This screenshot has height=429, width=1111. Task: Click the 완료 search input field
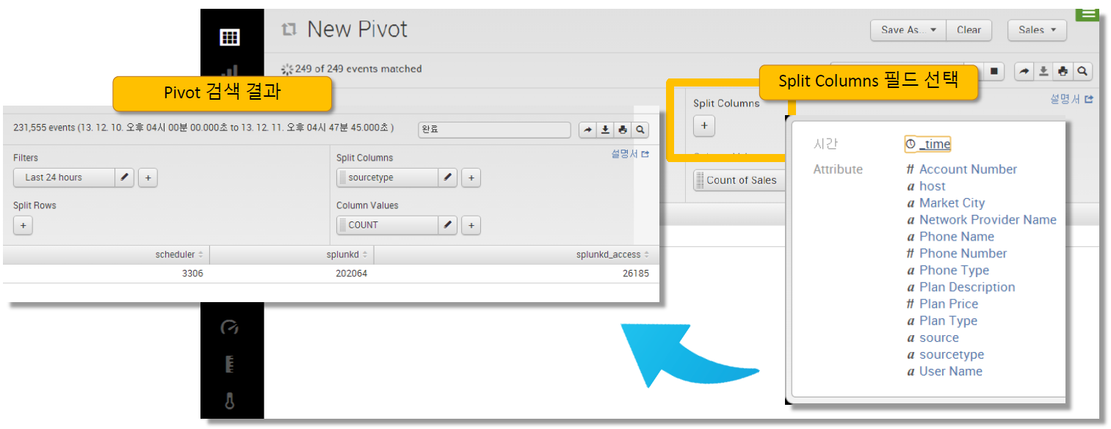[493, 130]
